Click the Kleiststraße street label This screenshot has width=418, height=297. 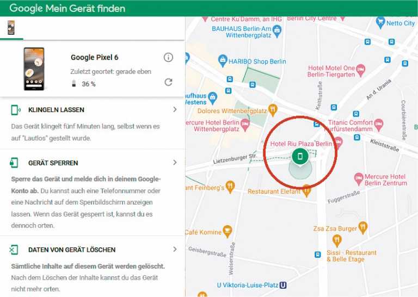(x=384, y=145)
